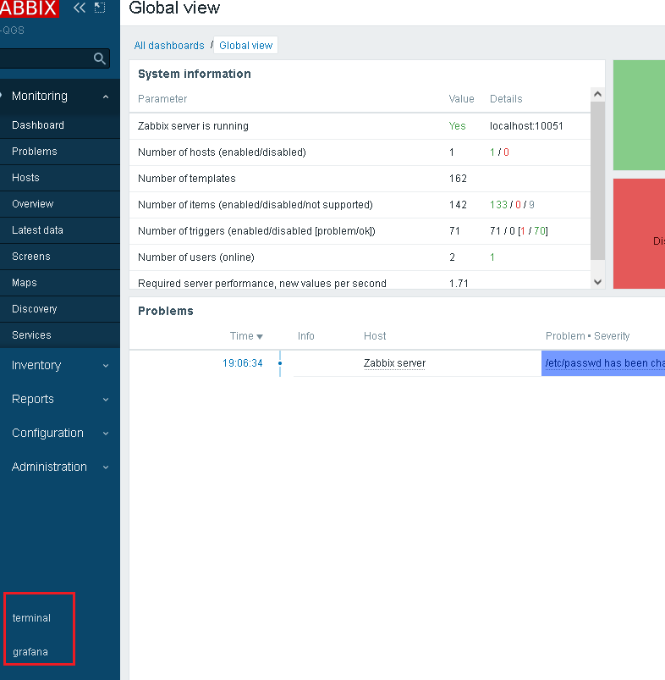Screen dimensions: 665x680
Task: Click the System information scrollbar thumb
Action: point(598,181)
